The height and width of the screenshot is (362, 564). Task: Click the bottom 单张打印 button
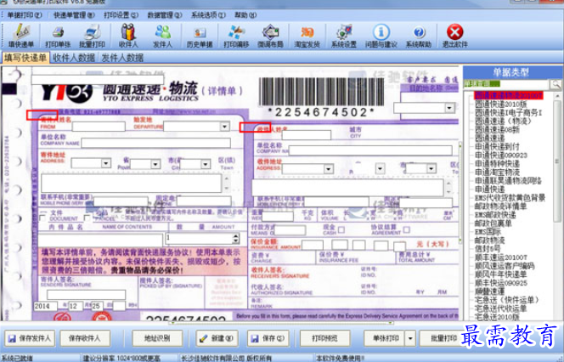384,338
